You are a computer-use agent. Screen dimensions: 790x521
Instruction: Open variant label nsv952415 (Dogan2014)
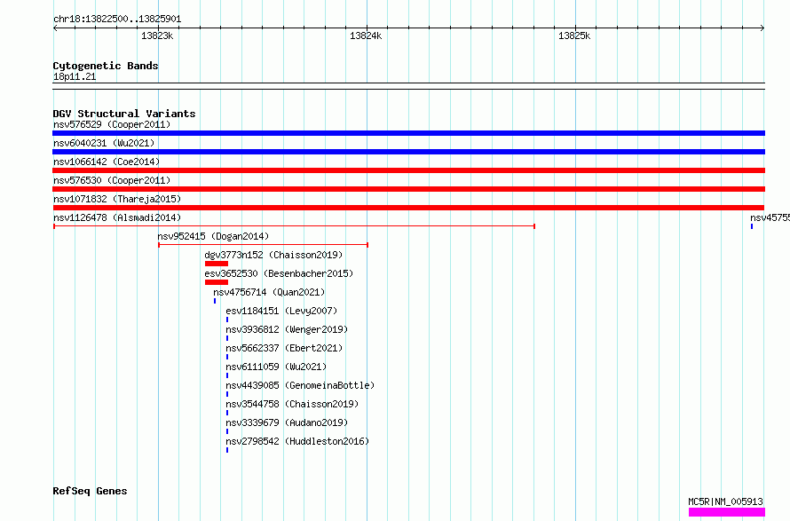tap(213, 236)
